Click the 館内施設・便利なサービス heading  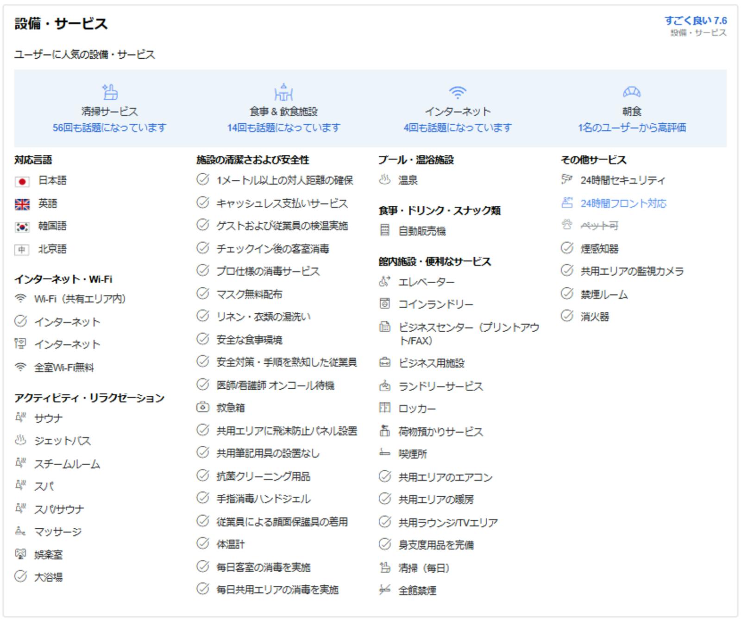pos(434,261)
